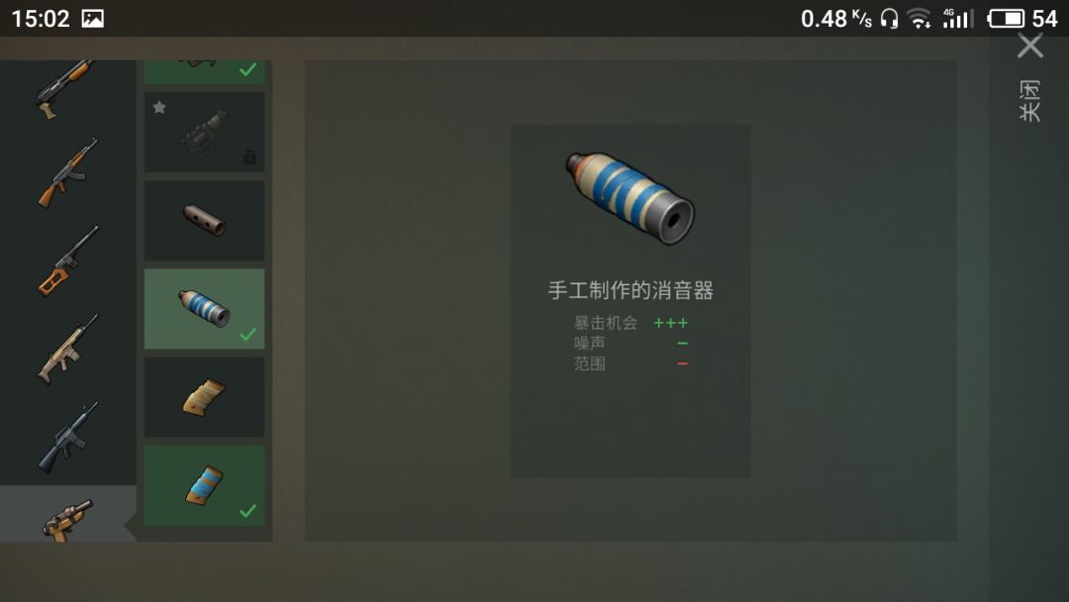Tap the 手工制作的消音器 item title
Viewport: 1069px width, 602px height.
click(x=631, y=290)
